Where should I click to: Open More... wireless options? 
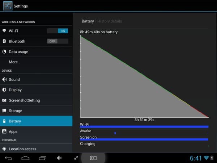[x=36, y=62]
